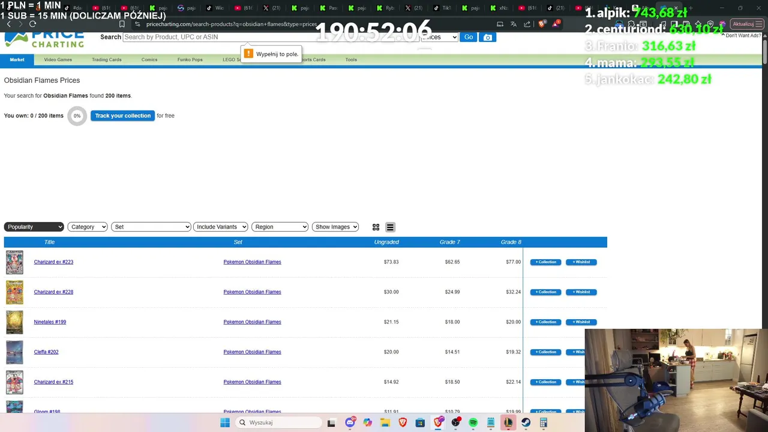Open Charizard ex #215 link

click(x=53, y=382)
